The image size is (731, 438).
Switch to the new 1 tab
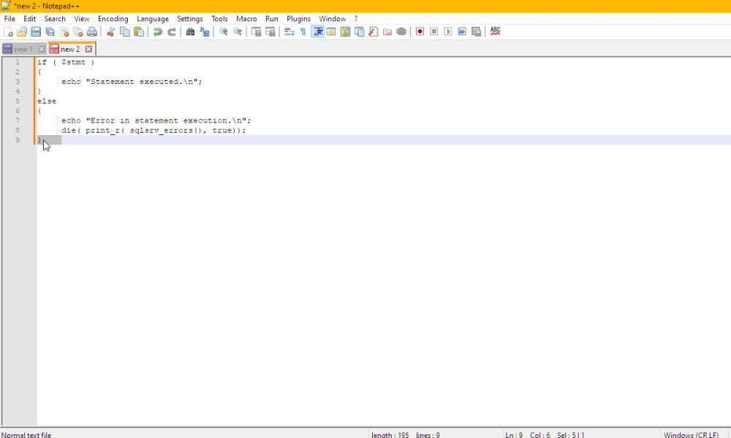[23, 49]
